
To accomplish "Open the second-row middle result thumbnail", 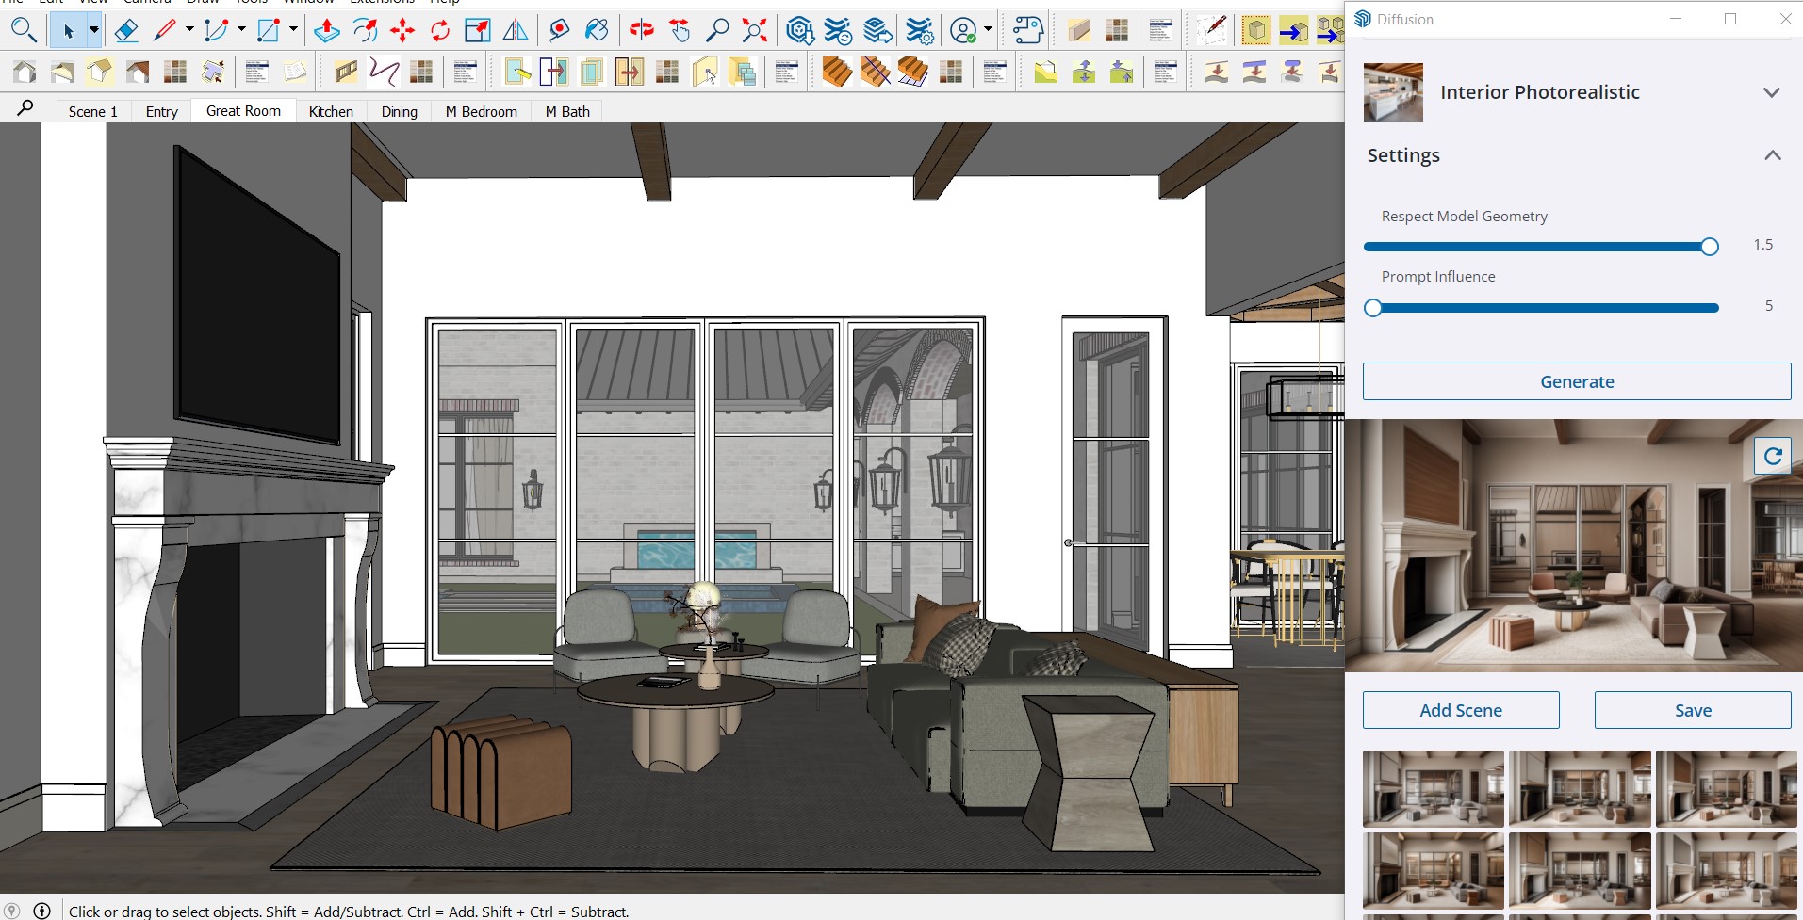I will (x=1580, y=870).
